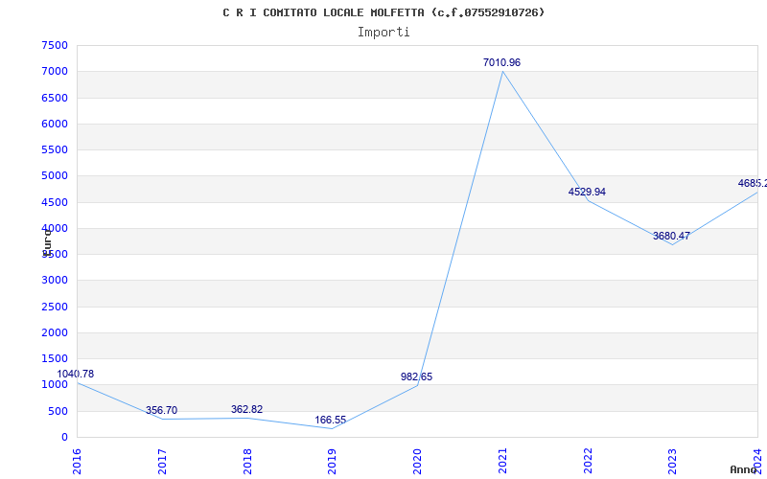Select data label 362.82
The width and height of the screenshot is (767, 479).
246,410
